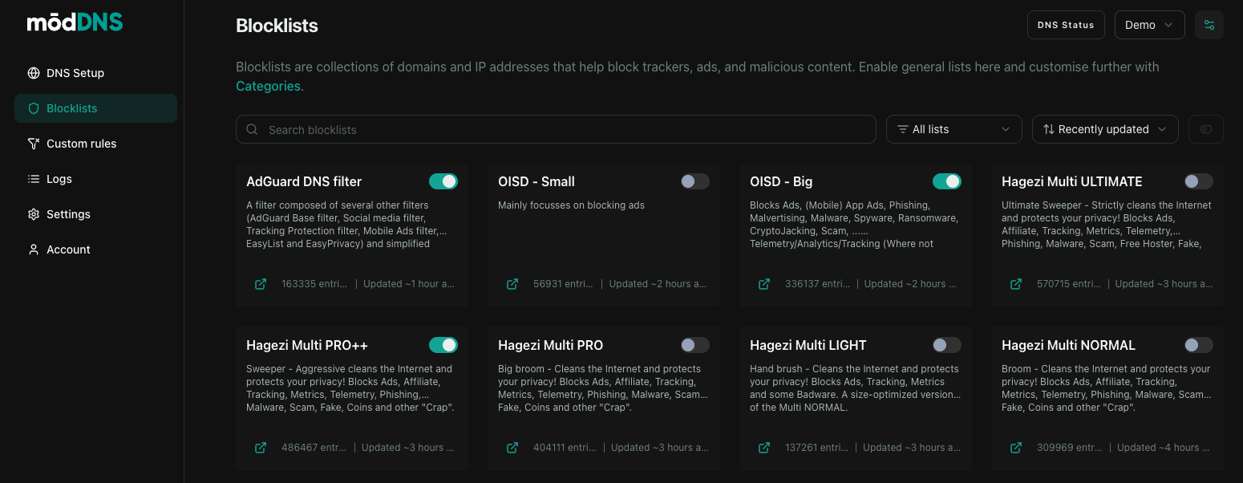Click the filter lines icon in All lists
The image size is (1243, 483).
coord(903,129)
